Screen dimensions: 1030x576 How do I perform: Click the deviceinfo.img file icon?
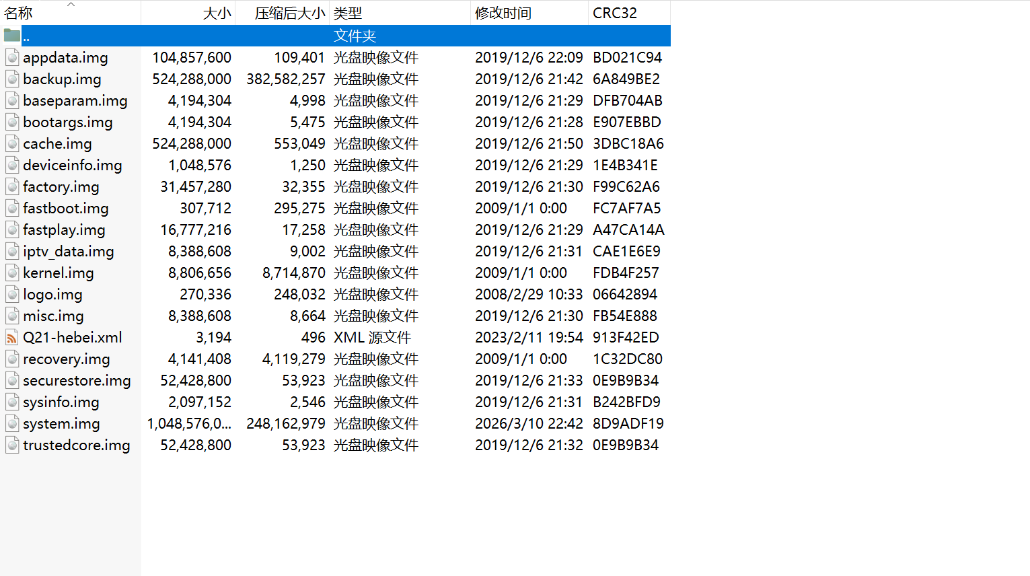[12, 165]
